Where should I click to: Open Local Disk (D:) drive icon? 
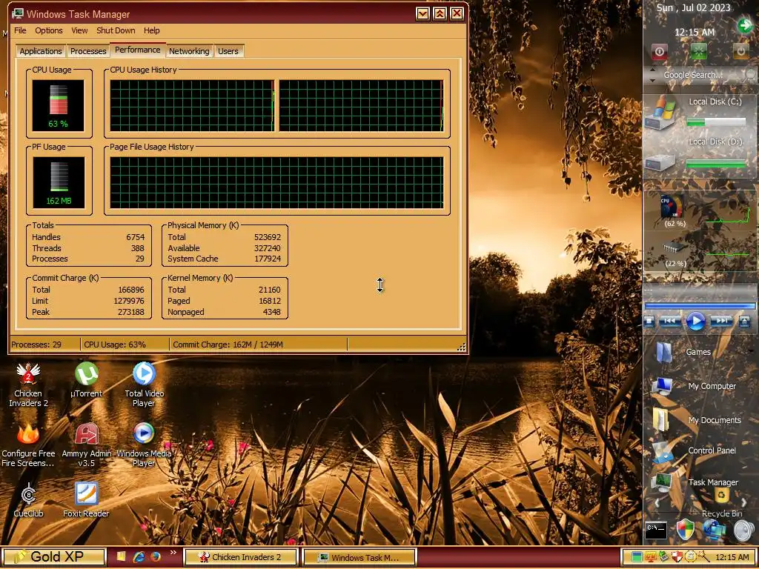coord(660,162)
